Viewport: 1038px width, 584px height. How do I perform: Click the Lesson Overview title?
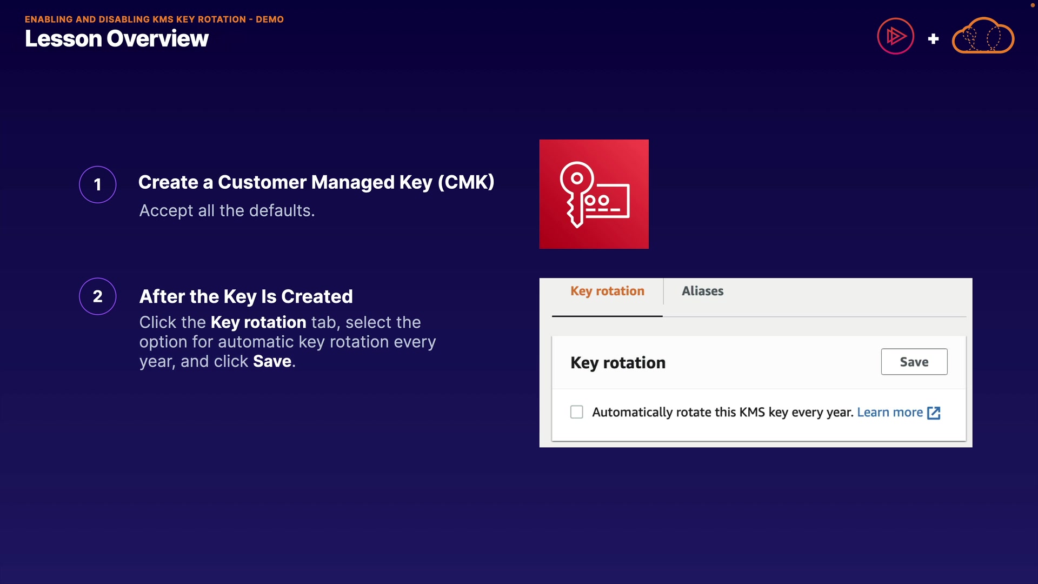tap(117, 39)
